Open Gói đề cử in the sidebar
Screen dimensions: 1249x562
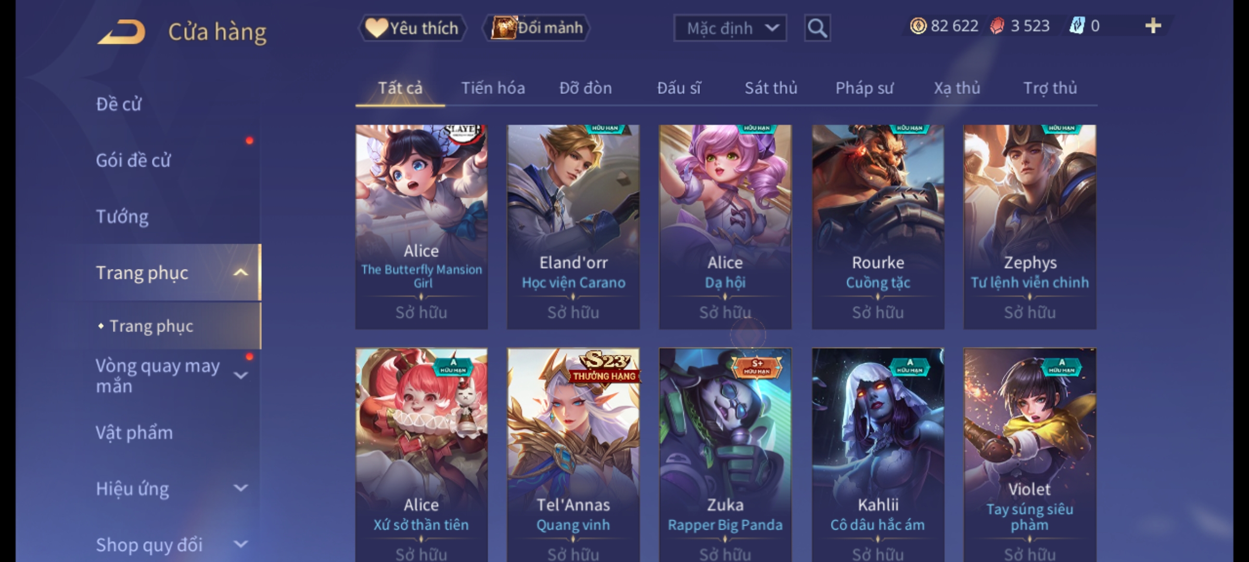pos(133,160)
